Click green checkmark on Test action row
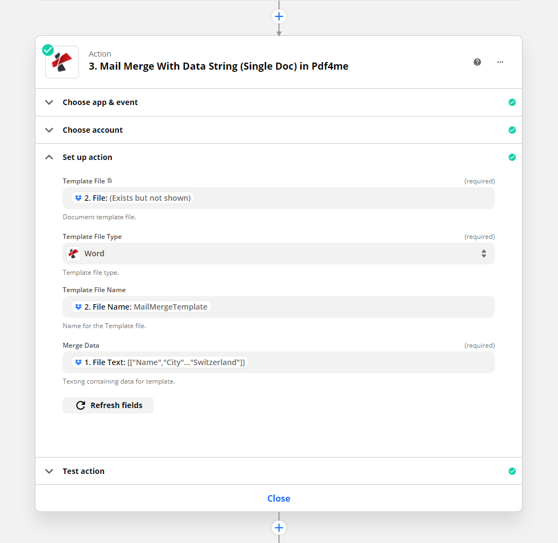The height and width of the screenshot is (543, 558). coord(512,471)
